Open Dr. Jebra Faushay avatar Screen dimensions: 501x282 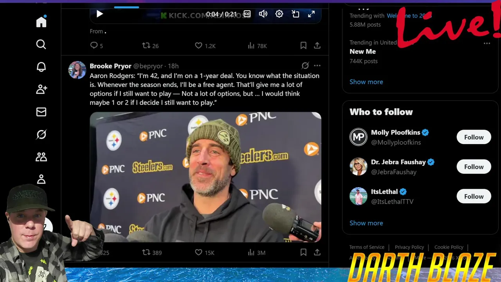358,167
